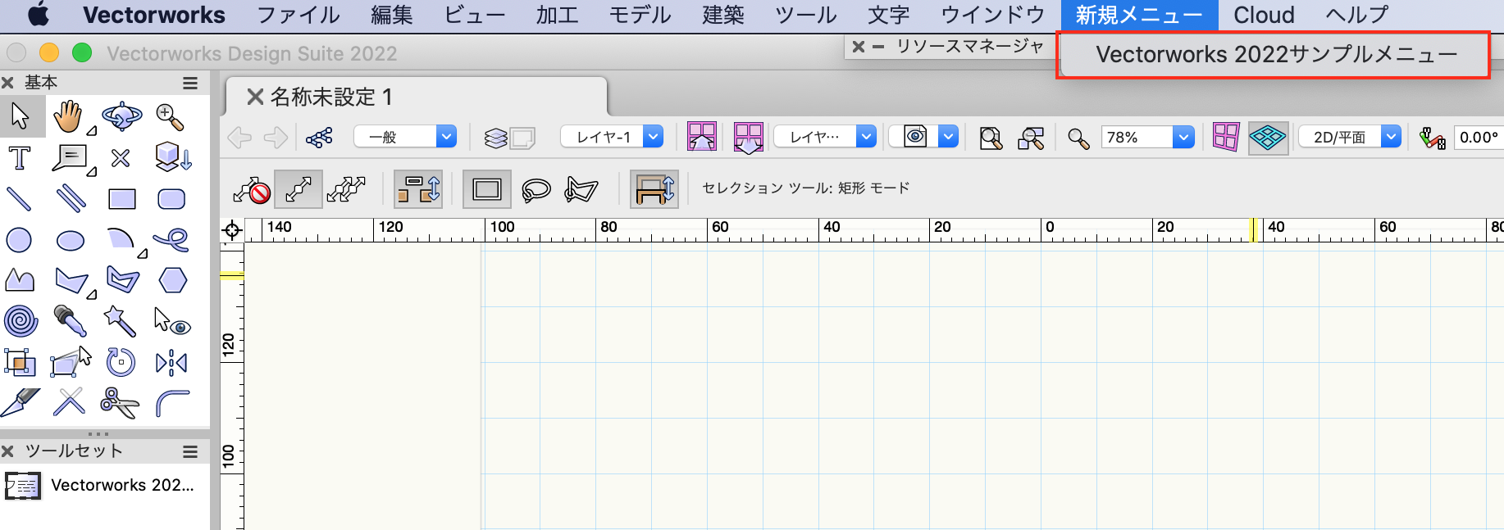The height and width of the screenshot is (530, 1504).
Task: Select the Polyline tool
Action: pos(20,280)
